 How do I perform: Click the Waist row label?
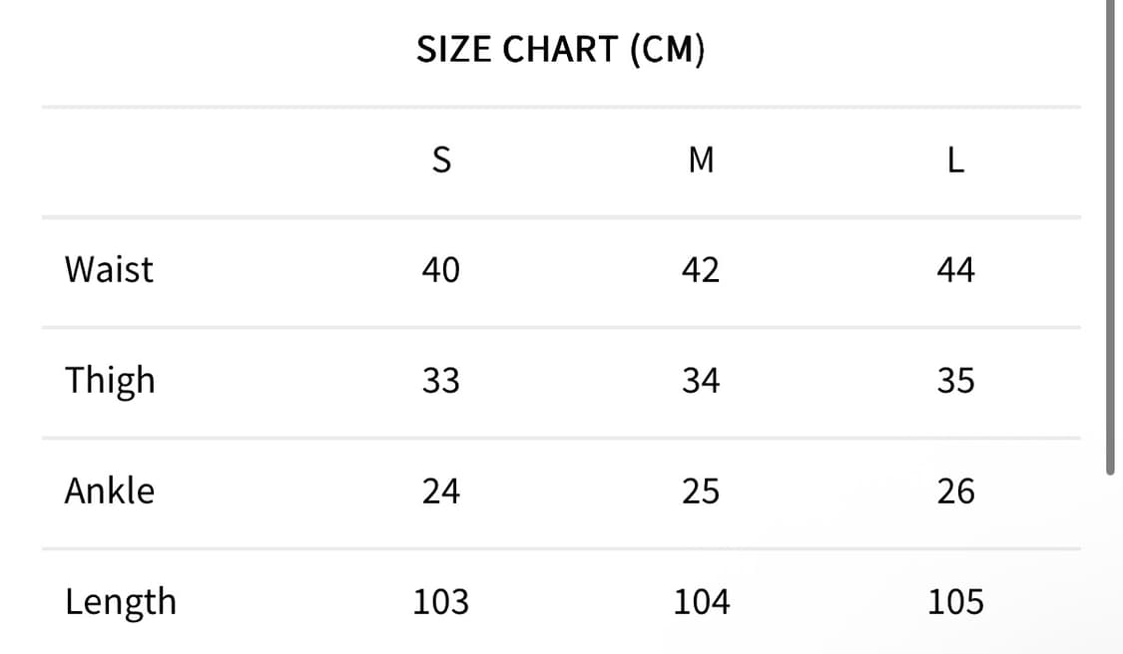tap(109, 269)
